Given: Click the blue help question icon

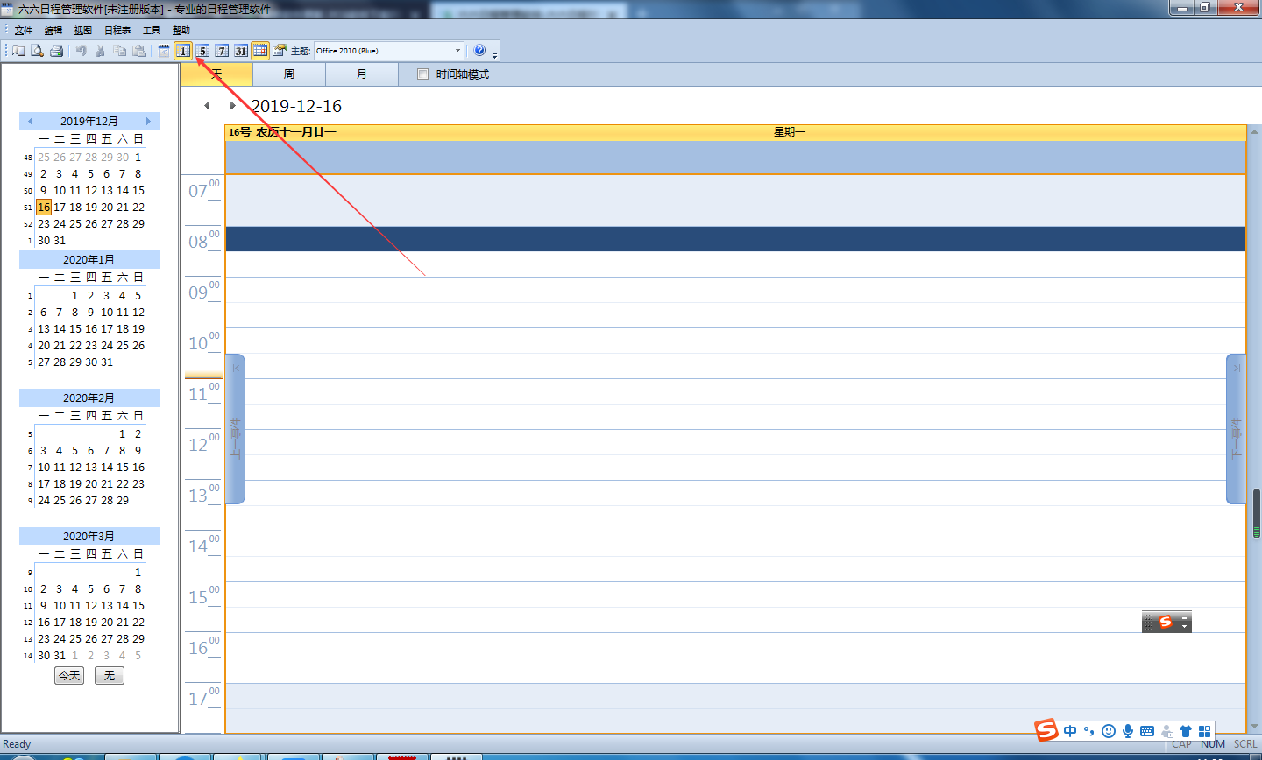Looking at the screenshot, I should coord(479,51).
